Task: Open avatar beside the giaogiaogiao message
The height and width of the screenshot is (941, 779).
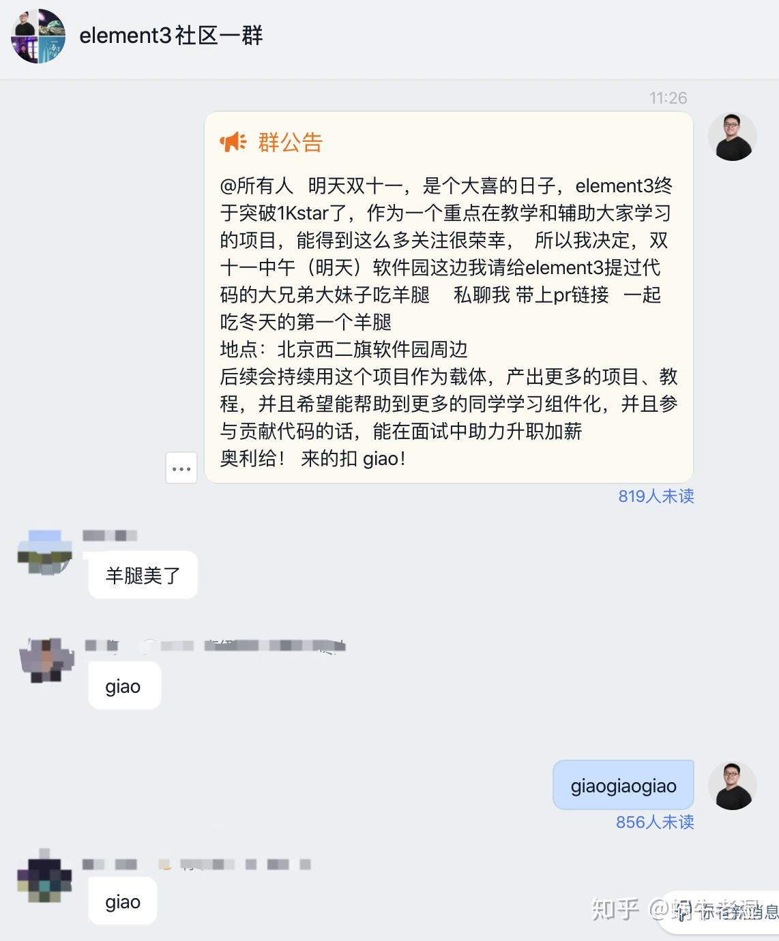Action: [x=732, y=786]
